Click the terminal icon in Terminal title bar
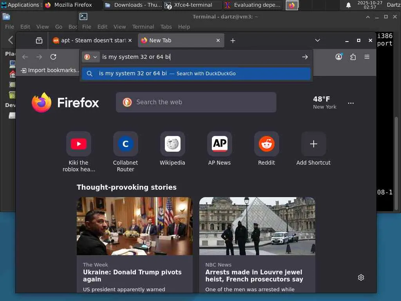The height and width of the screenshot is (301, 401). click(83, 16)
